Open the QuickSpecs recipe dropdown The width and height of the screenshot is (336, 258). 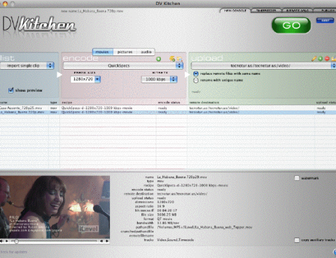coord(123,66)
